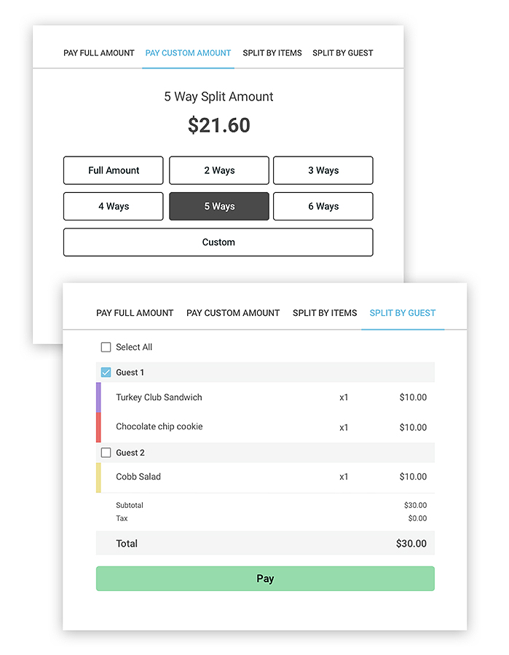Click the purple Turkey Club Sandwich color bar
Image resolution: width=509 pixels, height=655 pixels.
click(98, 397)
